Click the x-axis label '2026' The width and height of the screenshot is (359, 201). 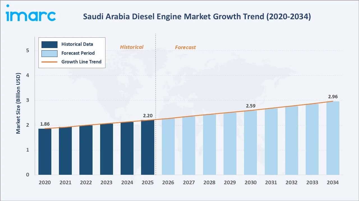[x=168, y=183]
